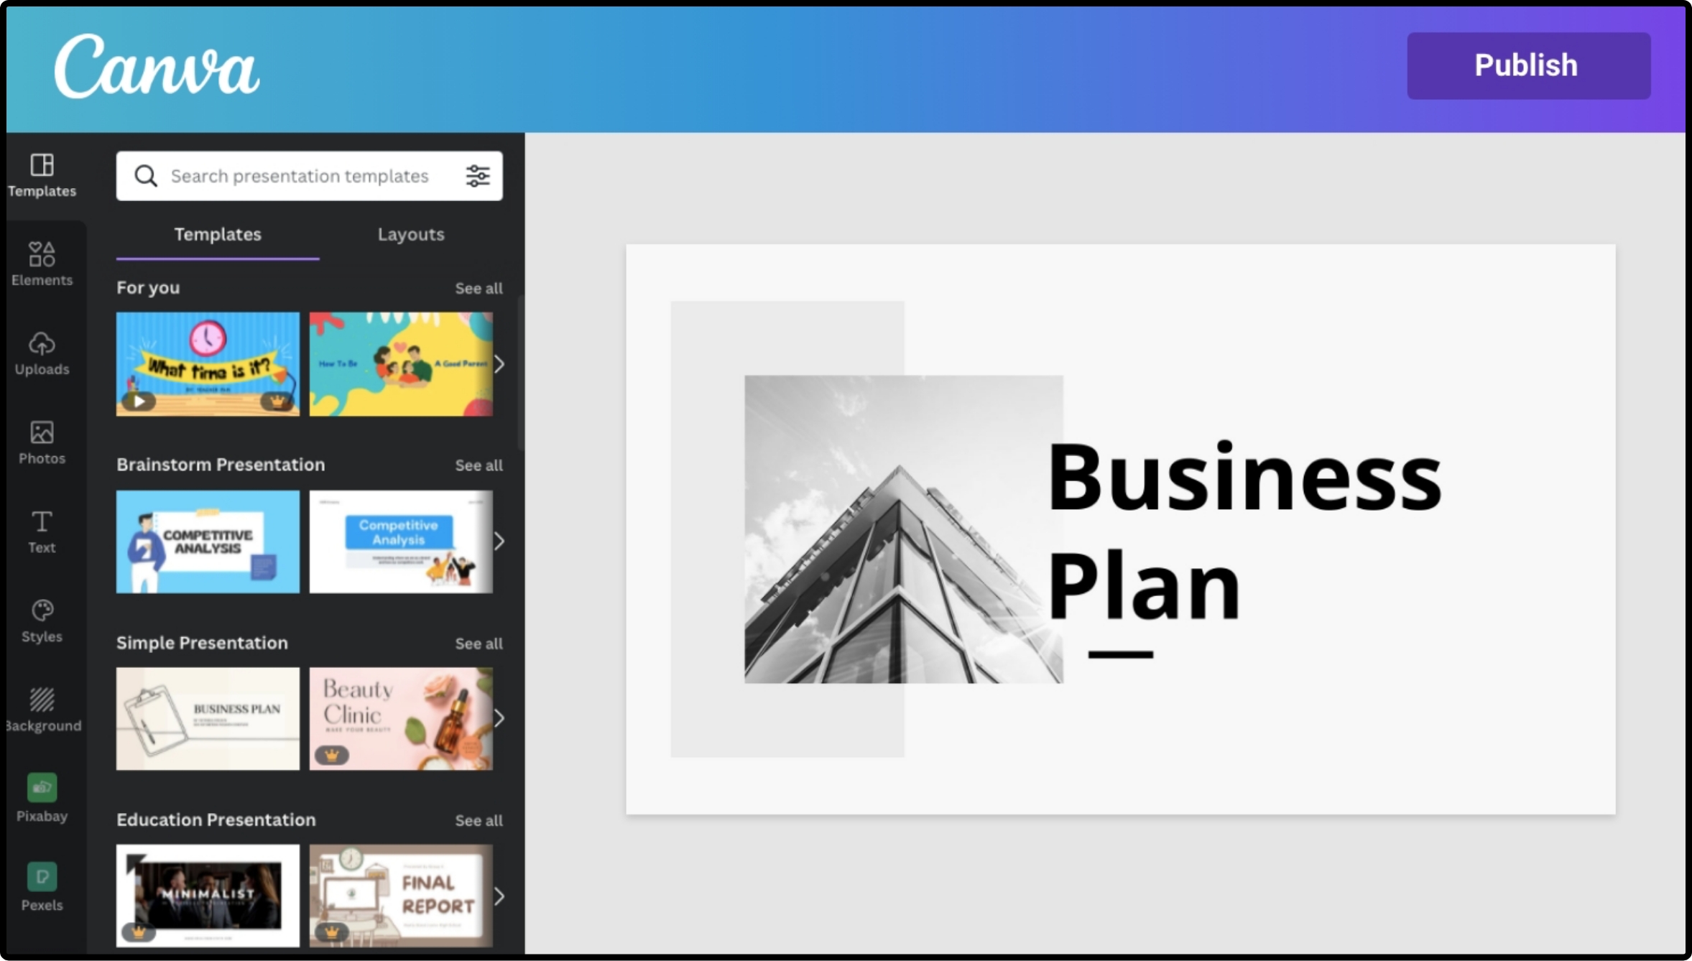Select the Text tool
This screenshot has width=1692, height=961.
pyautogui.click(x=42, y=532)
